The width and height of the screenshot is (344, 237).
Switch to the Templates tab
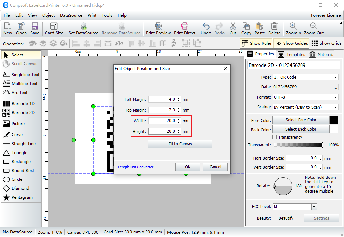tap(291, 54)
